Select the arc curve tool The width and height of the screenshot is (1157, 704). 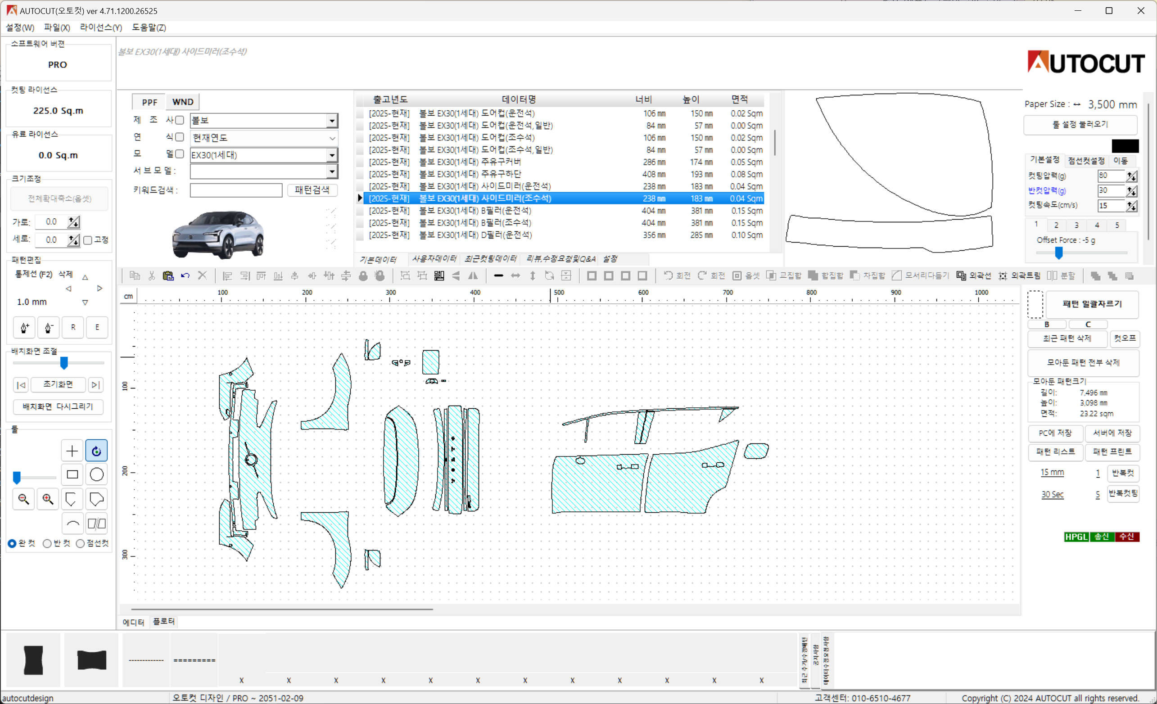[x=72, y=523]
